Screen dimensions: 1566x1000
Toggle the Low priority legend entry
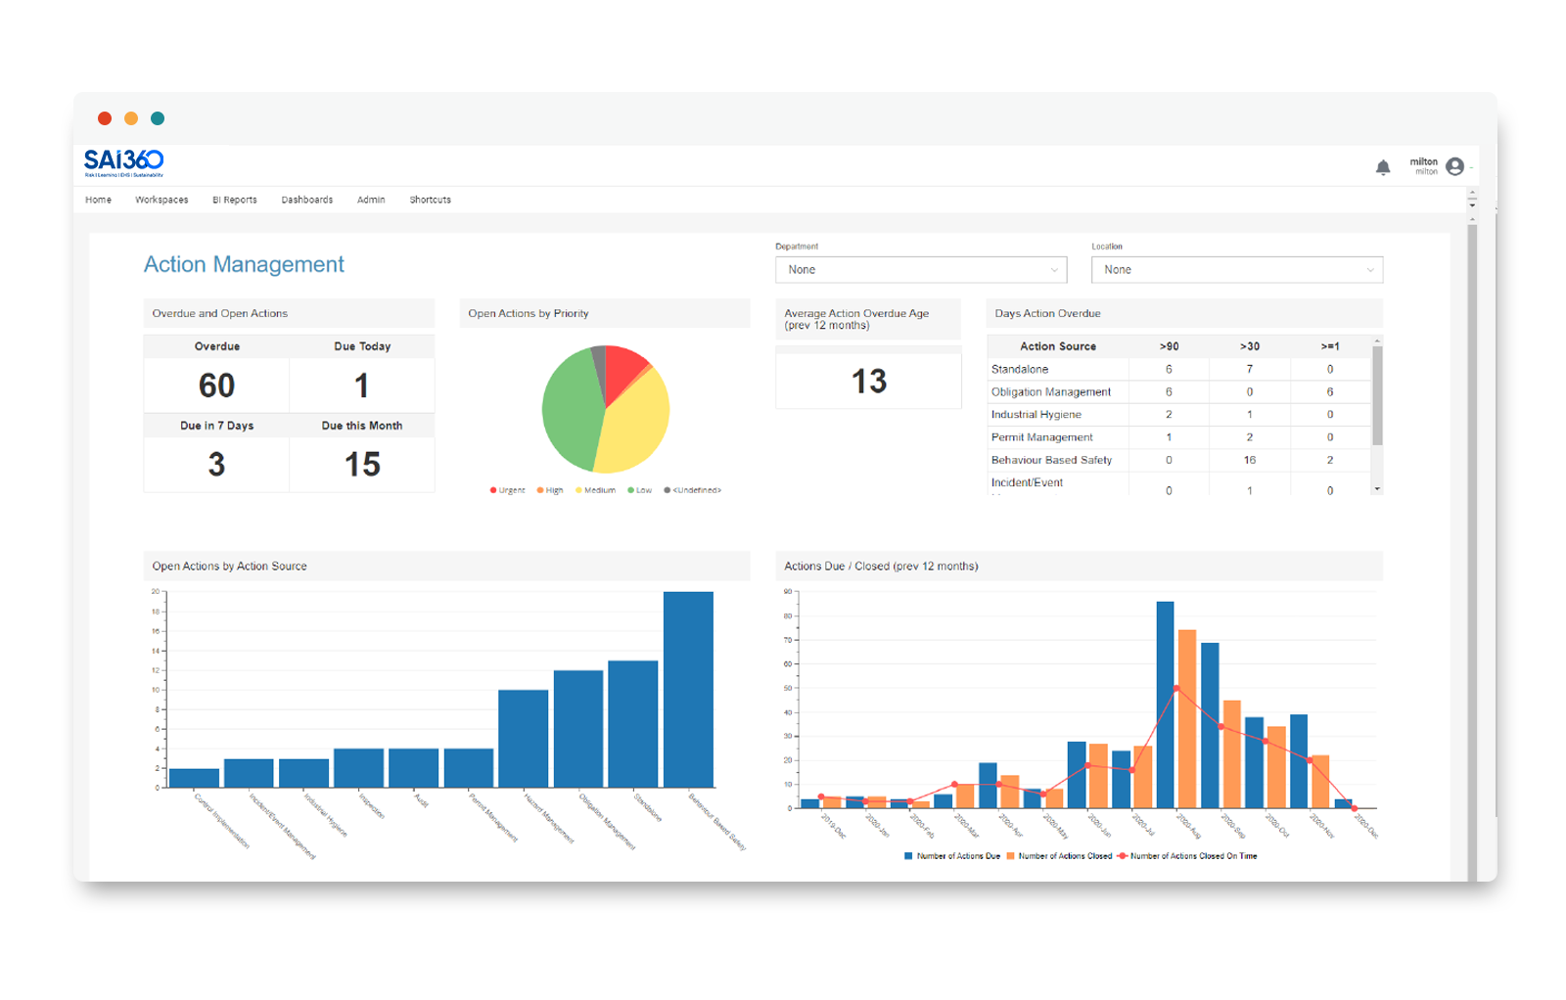(641, 489)
